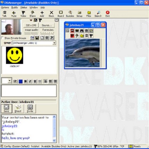
Task: Open the Board toolbar icon
Action: 61,14
